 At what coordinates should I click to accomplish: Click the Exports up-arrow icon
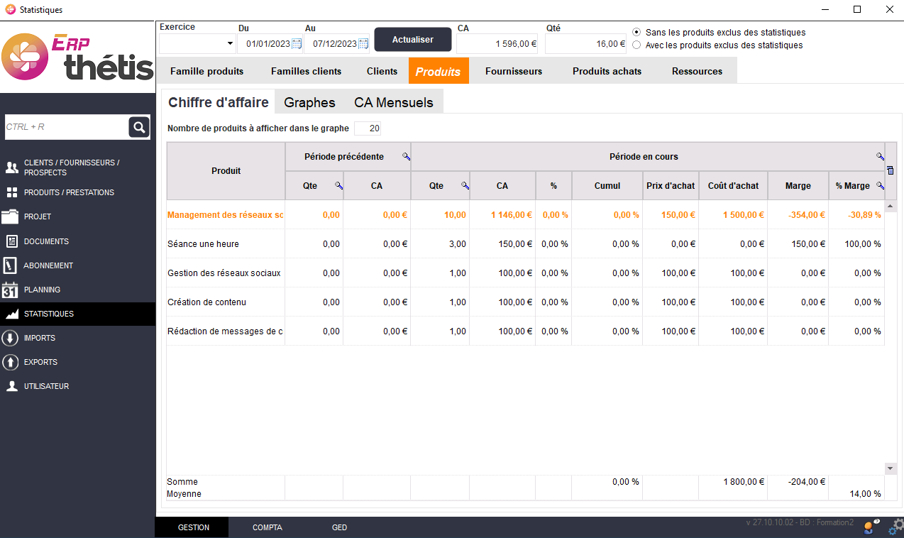tap(11, 362)
